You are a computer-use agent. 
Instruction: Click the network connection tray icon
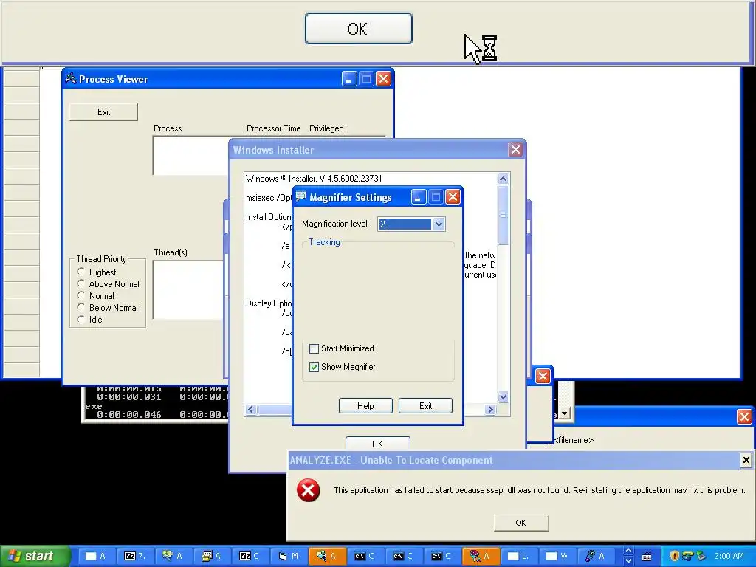pyautogui.click(x=688, y=556)
